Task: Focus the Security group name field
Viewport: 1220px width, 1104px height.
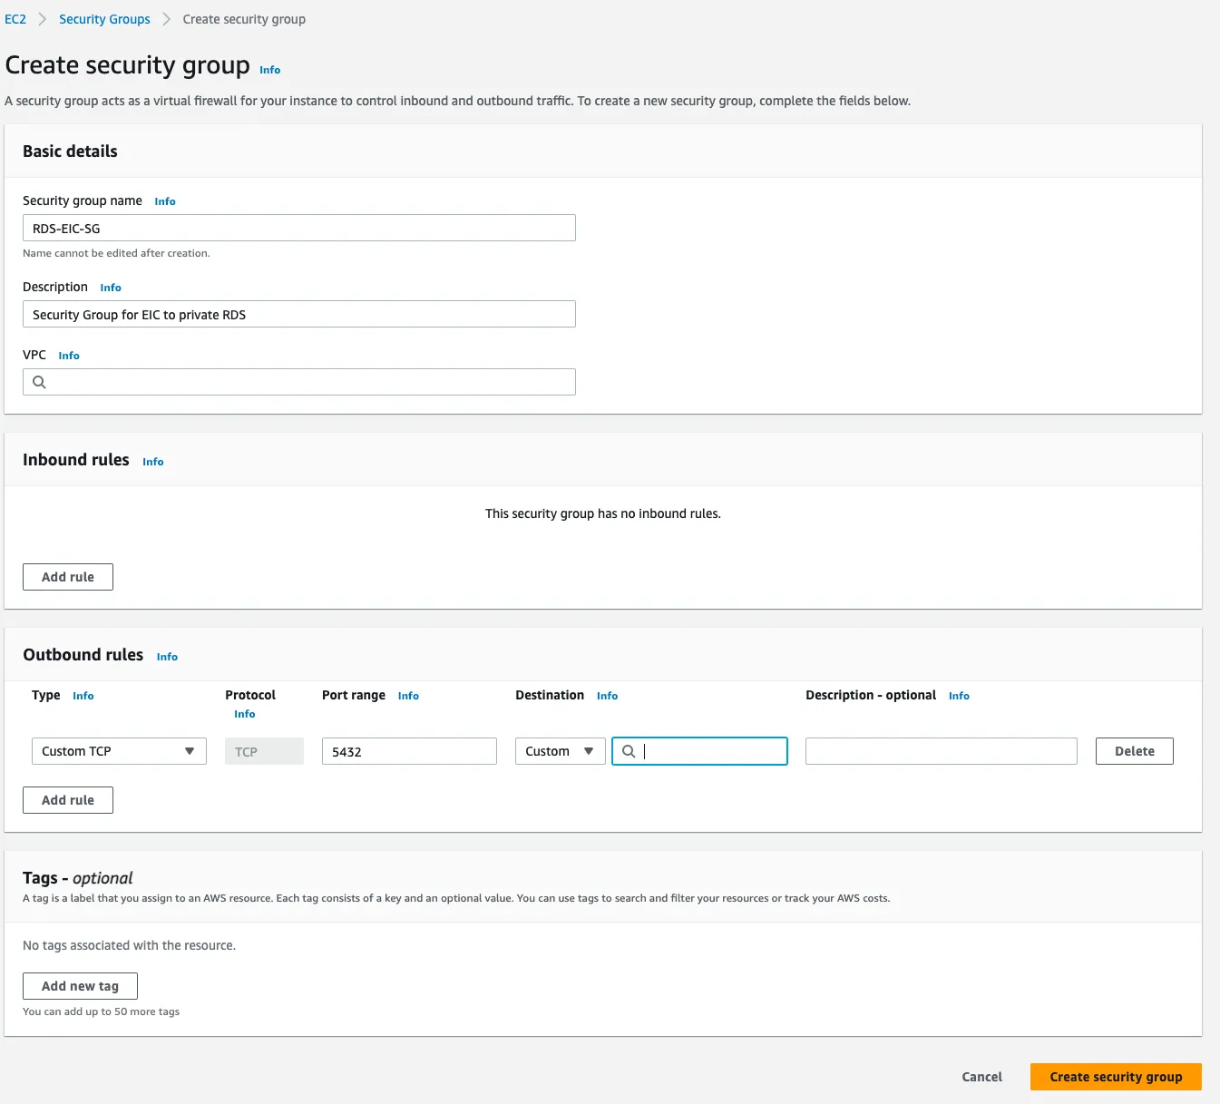Action: point(299,228)
